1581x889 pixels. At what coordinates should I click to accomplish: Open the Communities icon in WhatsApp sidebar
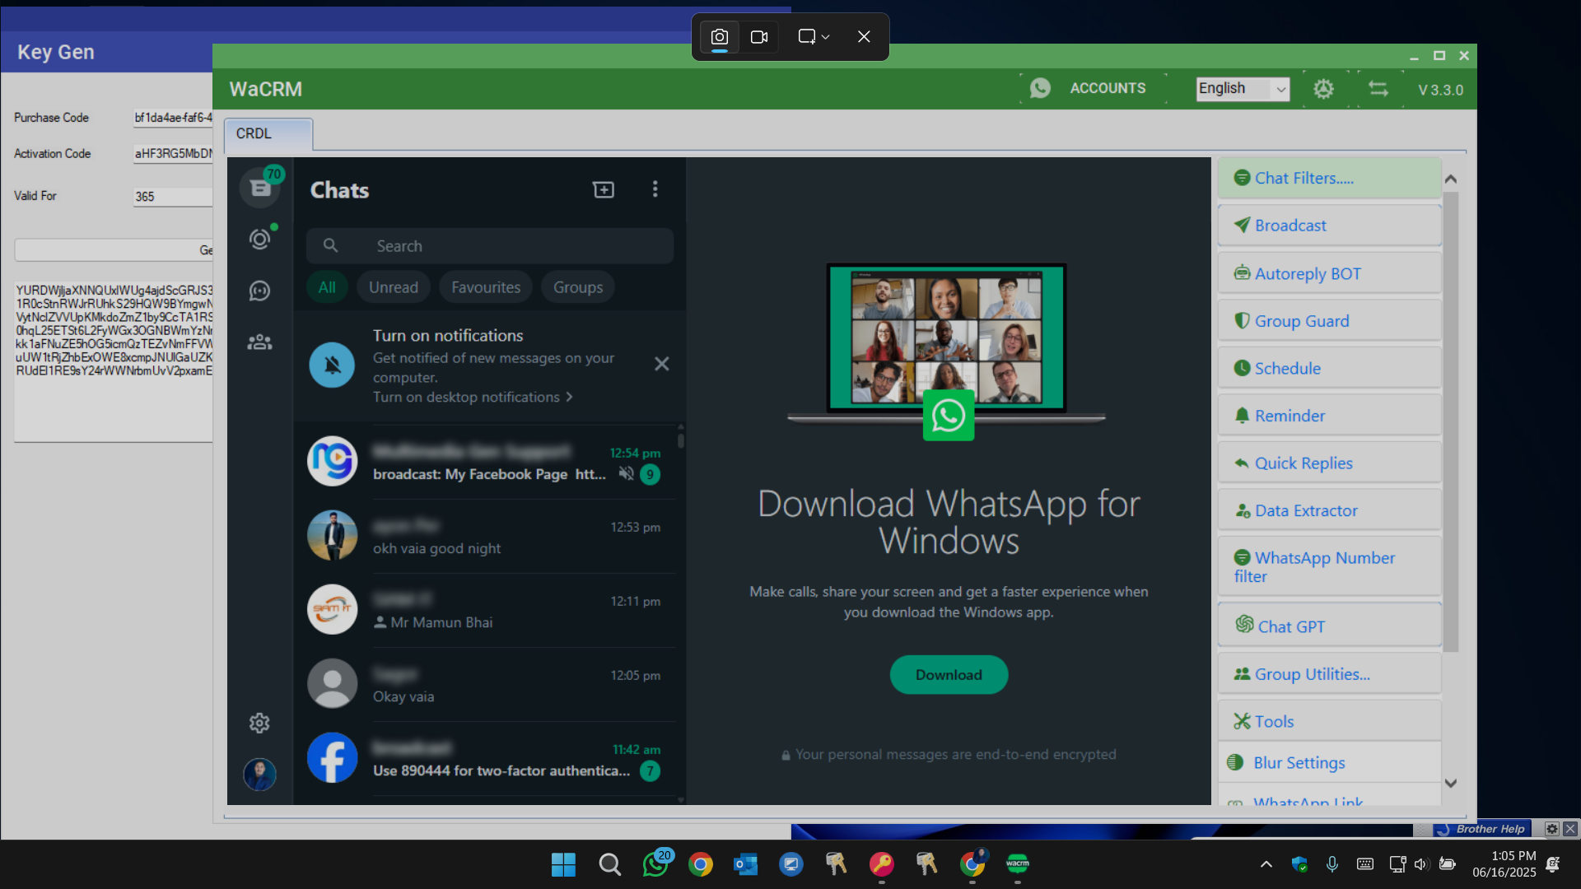click(x=260, y=342)
